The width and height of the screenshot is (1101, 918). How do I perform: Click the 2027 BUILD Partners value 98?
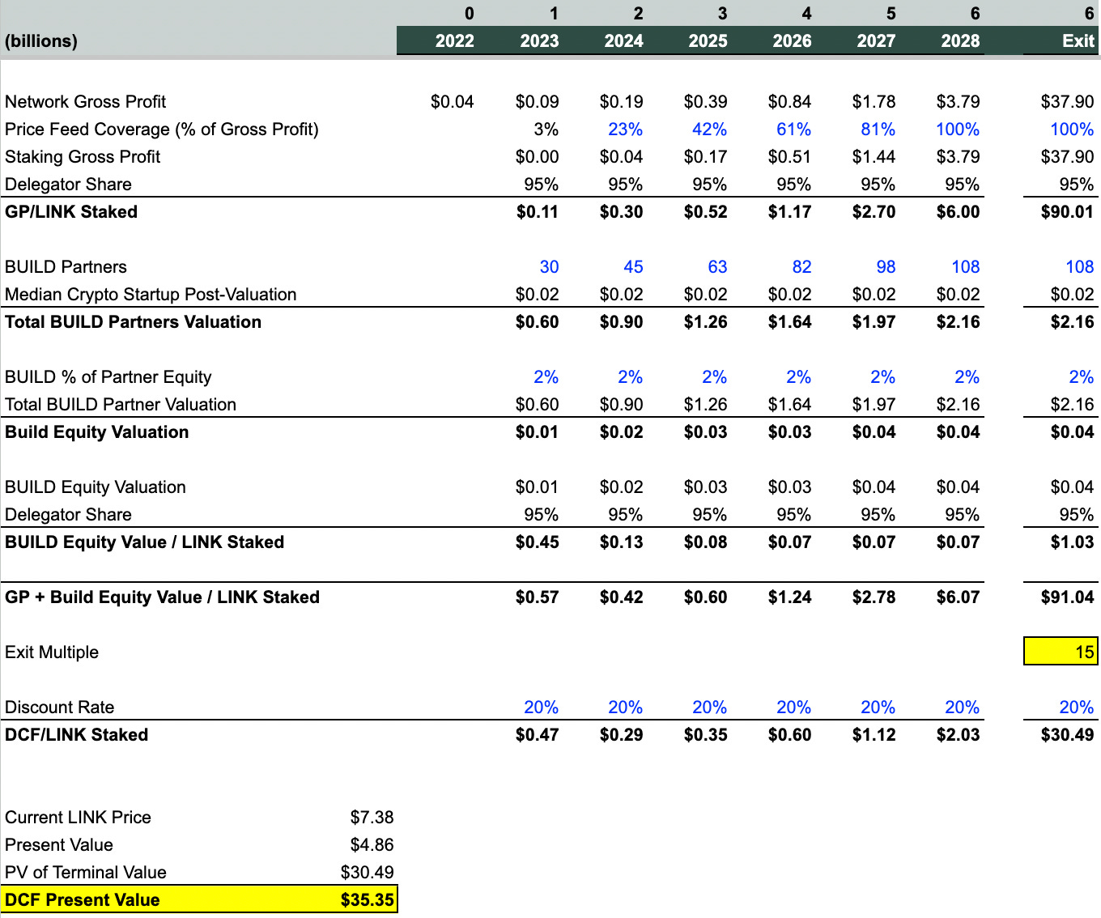886,266
